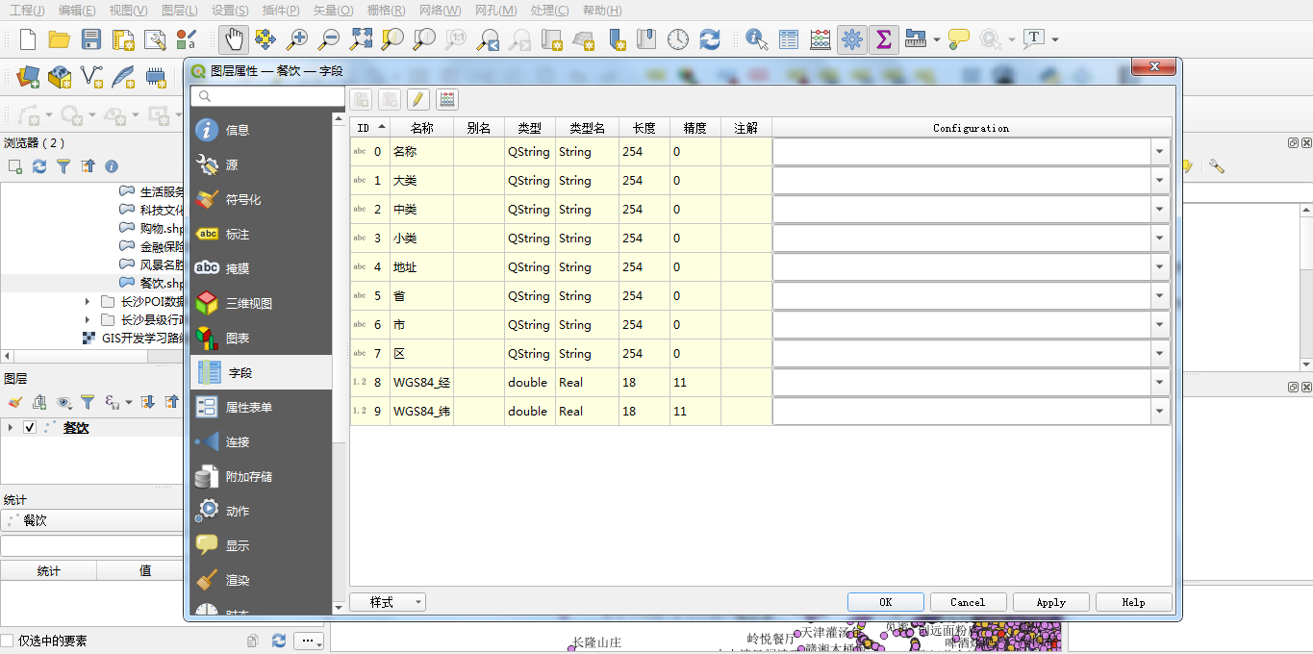Click the browser panel filter funnel icon
The width and height of the screenshot is (1313, 654).
coord(63,166)
